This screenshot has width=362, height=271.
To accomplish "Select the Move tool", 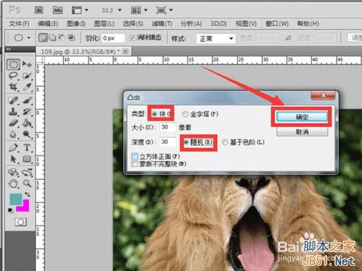I will [27, 64].
